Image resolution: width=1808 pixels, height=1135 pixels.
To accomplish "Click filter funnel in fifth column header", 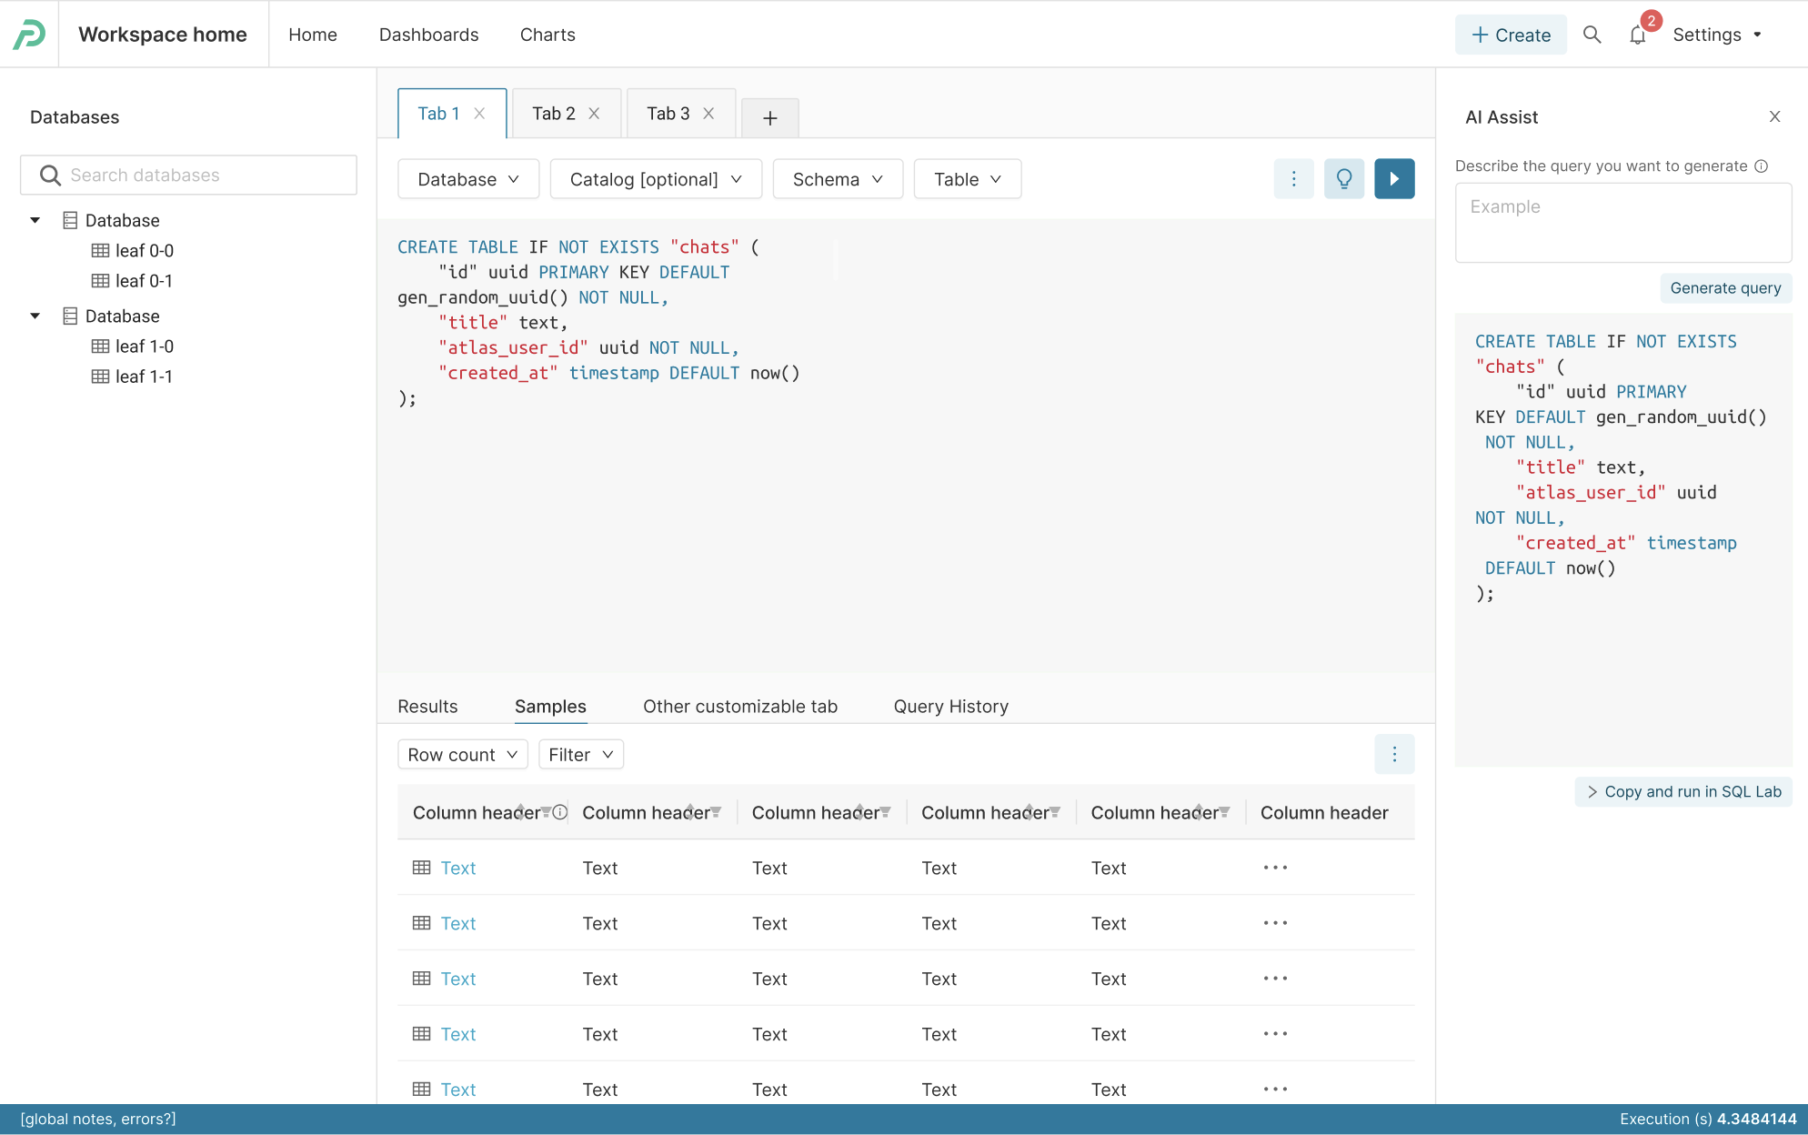I will tap(1225, 812).
